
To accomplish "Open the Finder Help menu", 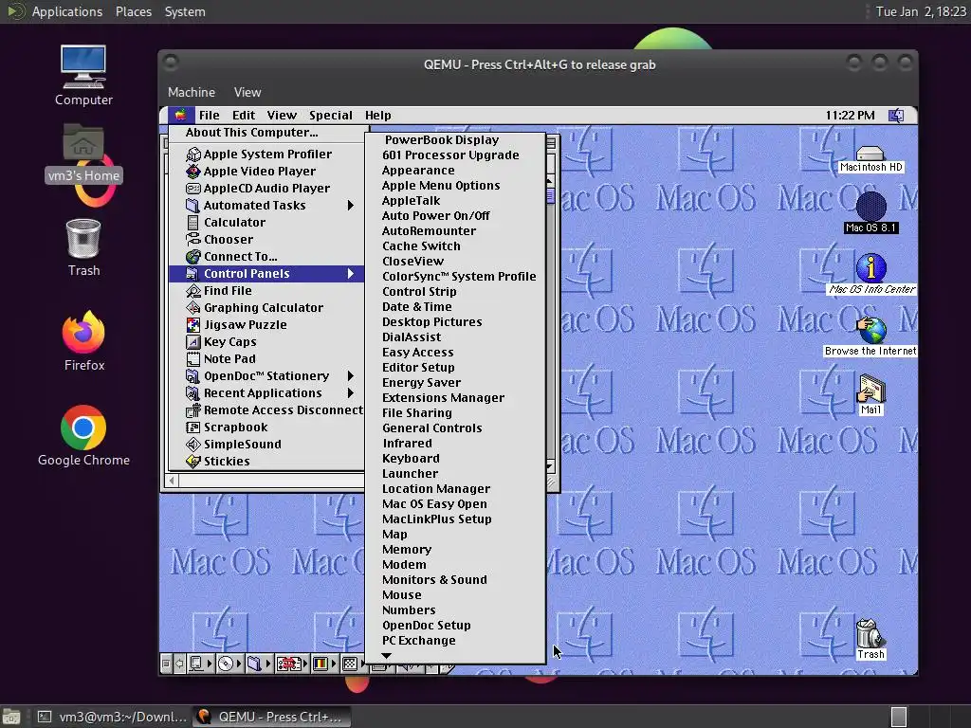I will click(x=377, y=115).
